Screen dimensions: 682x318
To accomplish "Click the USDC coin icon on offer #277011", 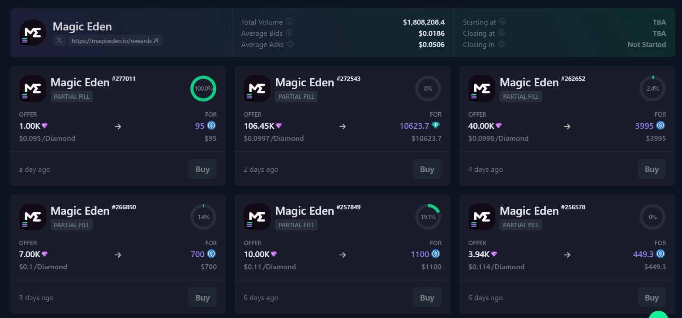I will 211,126.
